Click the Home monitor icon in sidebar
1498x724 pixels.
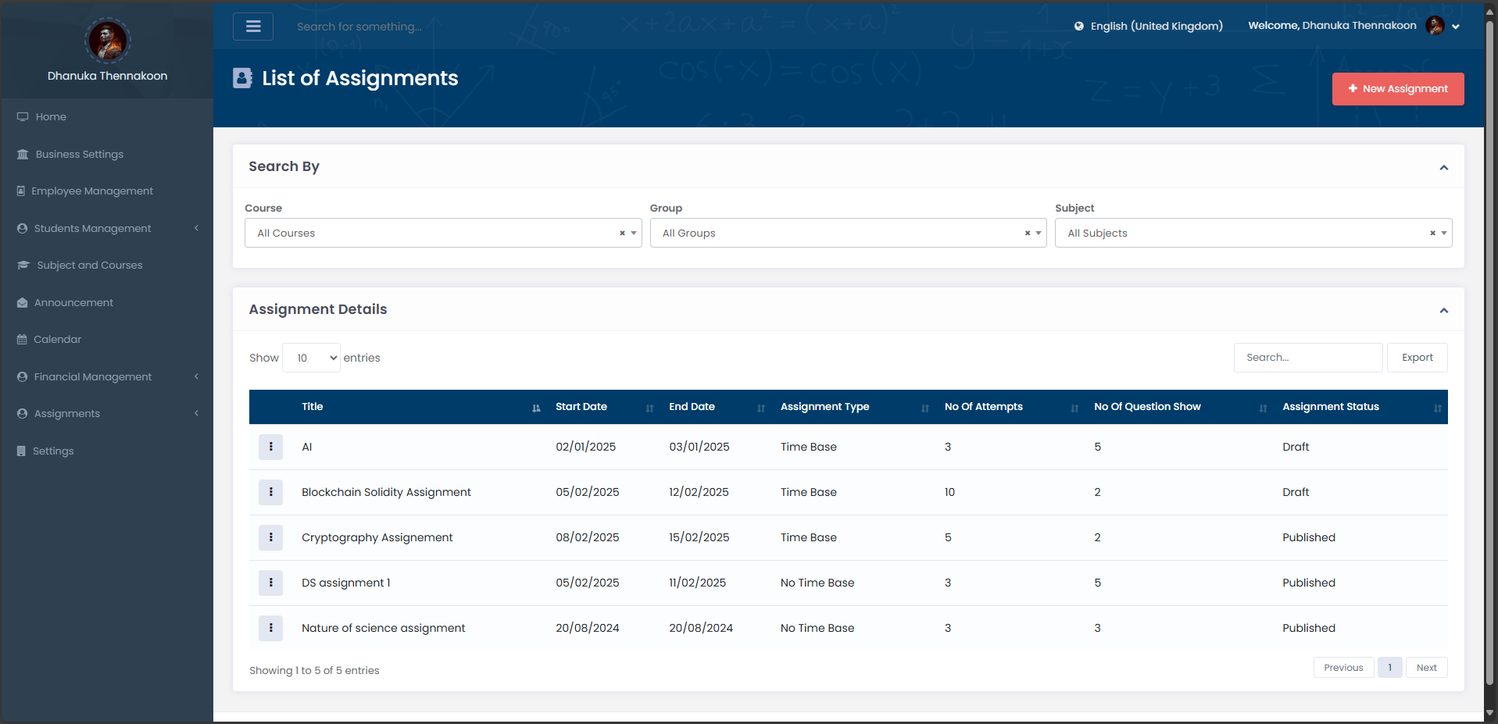click(x=23, y=117)
